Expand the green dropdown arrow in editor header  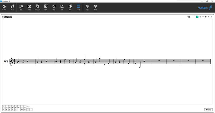[x=197, y=17]
